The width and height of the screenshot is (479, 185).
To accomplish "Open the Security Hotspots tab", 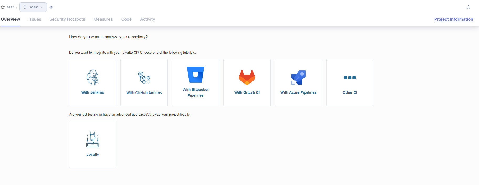I will point(67,19).
